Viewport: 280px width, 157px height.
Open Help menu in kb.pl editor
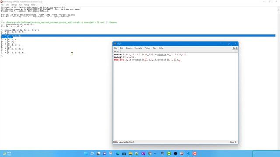tap(161, 48)
